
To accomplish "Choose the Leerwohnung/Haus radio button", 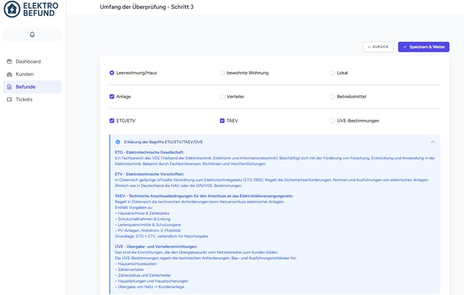I will click(x=112, y=73).
